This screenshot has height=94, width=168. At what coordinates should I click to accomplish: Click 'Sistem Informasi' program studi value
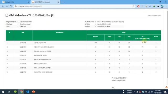[x=26, y=22]
